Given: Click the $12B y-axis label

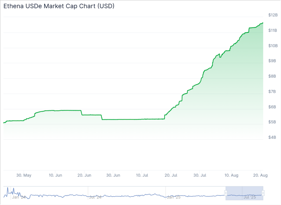Looking at the screenshot, I should click(273, 15).
